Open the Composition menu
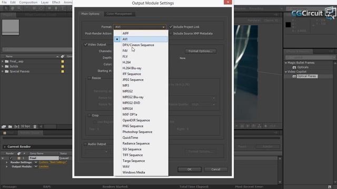This screenshot has height=189, width=337. (x=28, y=2)
